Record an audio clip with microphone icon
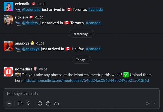 (28, 103)
